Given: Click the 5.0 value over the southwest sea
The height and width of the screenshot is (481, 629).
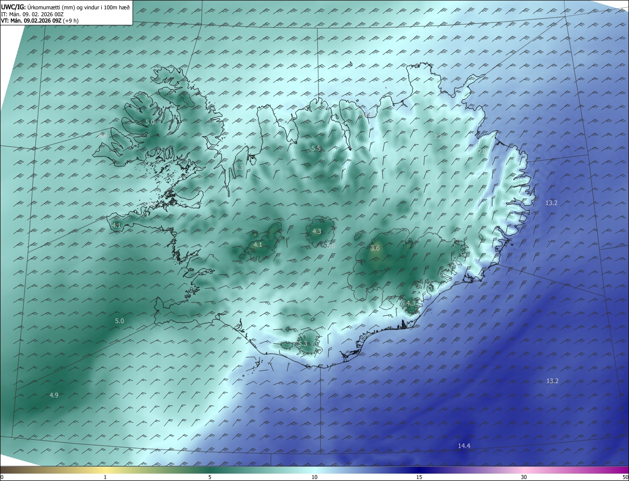Looking at the screenshot, I should click(119, 321).
